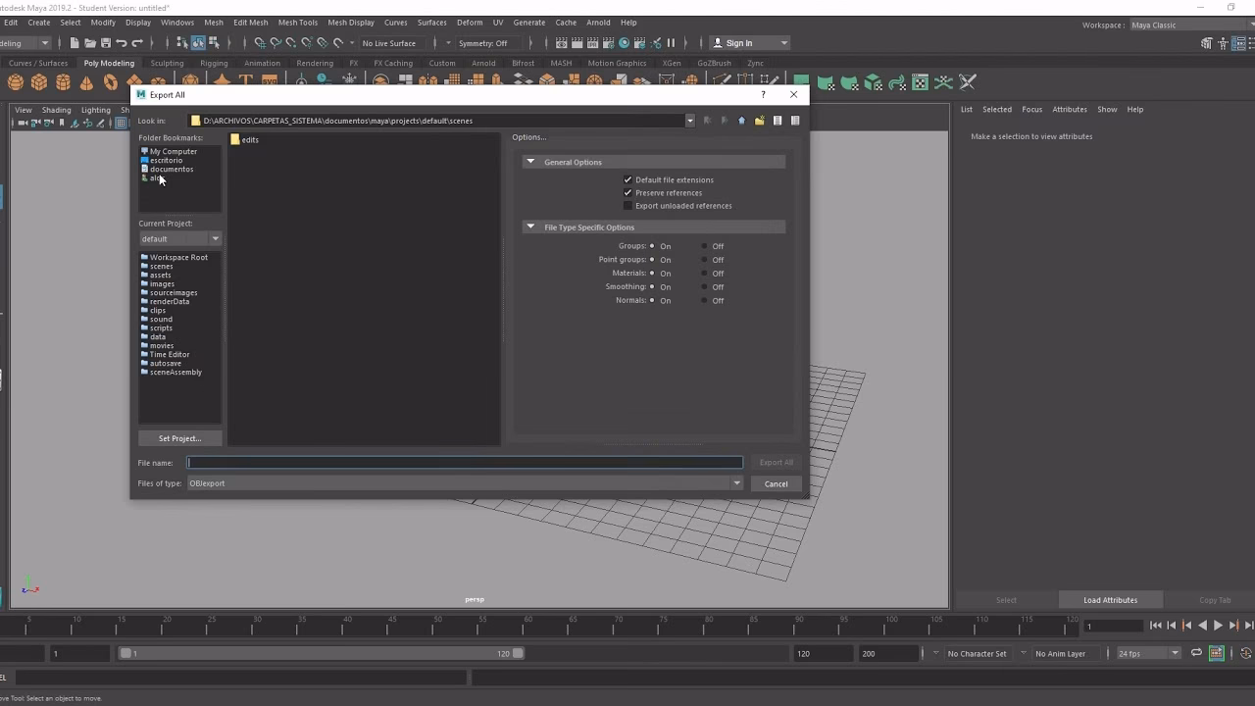1255x706 pixels.
Task: Open the Mesh Tools menu
Action: [x=298, y=23]
